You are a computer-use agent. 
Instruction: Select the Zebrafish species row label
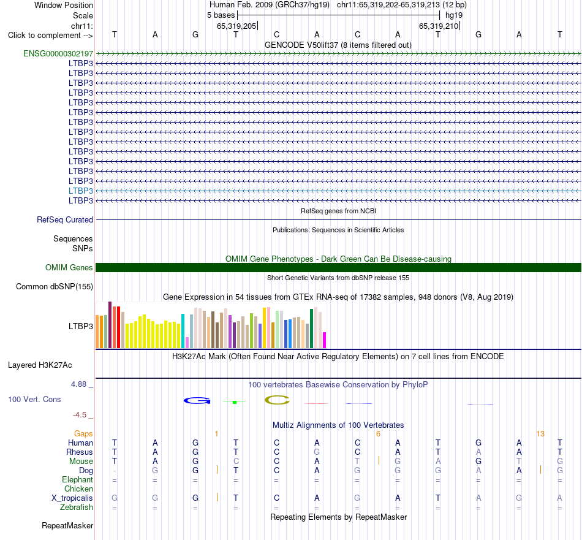point(77,508)
